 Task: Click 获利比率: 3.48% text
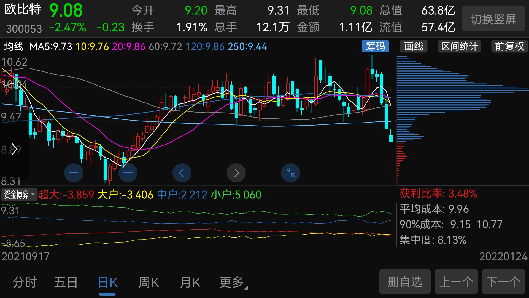[438, 194]
